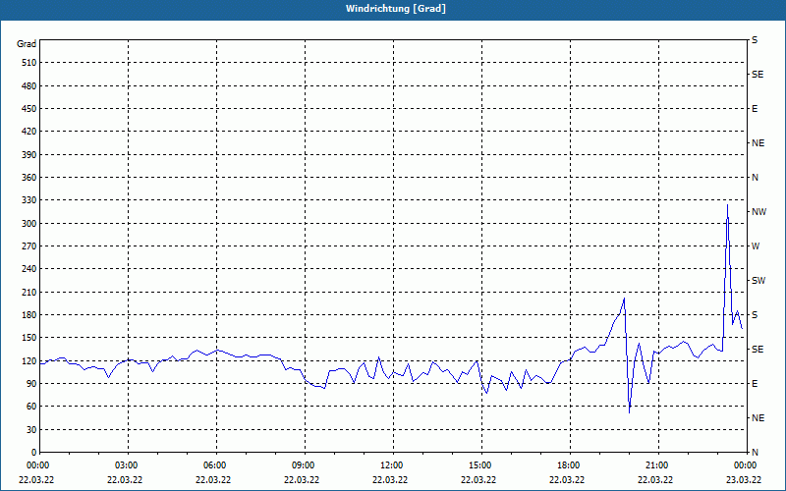
Task: Click the 12:00 time label
Action: [391, 465]
